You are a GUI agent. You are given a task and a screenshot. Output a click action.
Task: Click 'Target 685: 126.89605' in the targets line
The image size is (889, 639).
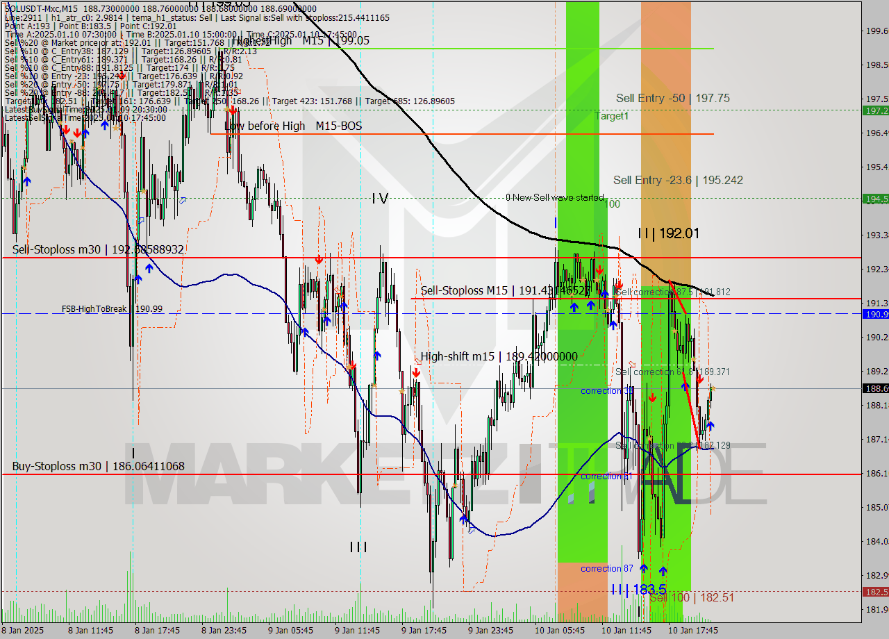410,101
